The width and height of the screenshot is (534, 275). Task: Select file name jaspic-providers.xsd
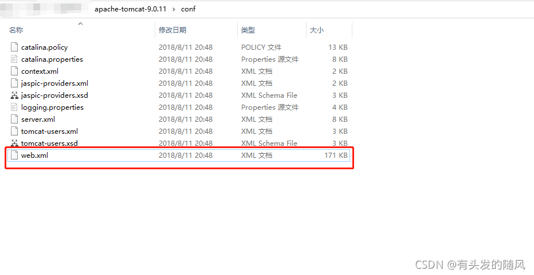54,95
